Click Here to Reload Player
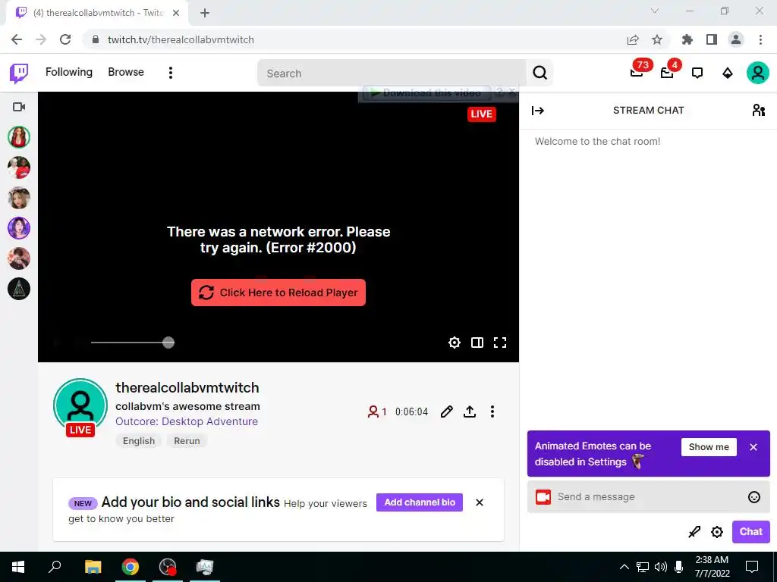This screenshot has height=582, width=777. coord(278,293)
